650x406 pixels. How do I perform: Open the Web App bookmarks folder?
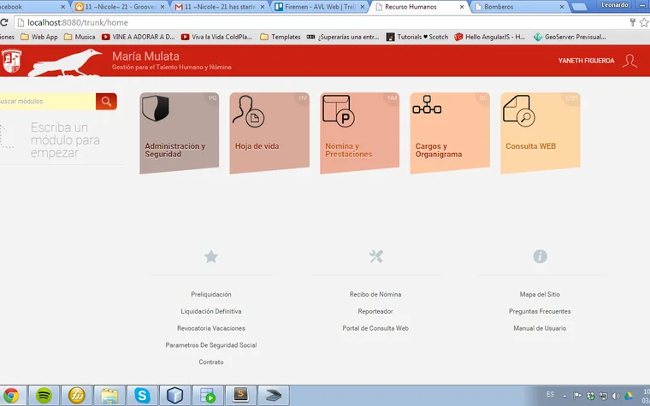click(39, 37)
